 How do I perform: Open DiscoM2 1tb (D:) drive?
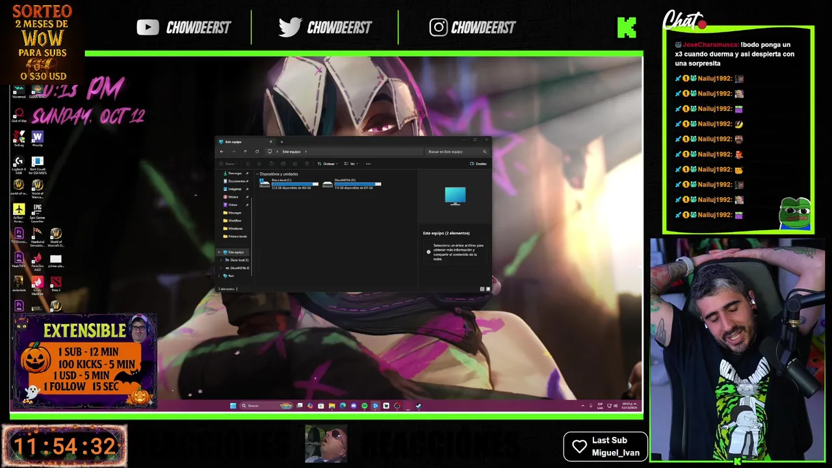[352, 184]
